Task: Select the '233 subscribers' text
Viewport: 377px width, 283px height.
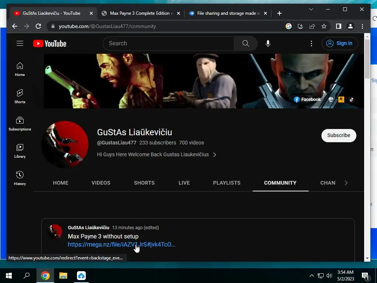Action: [x=158, y=143]
